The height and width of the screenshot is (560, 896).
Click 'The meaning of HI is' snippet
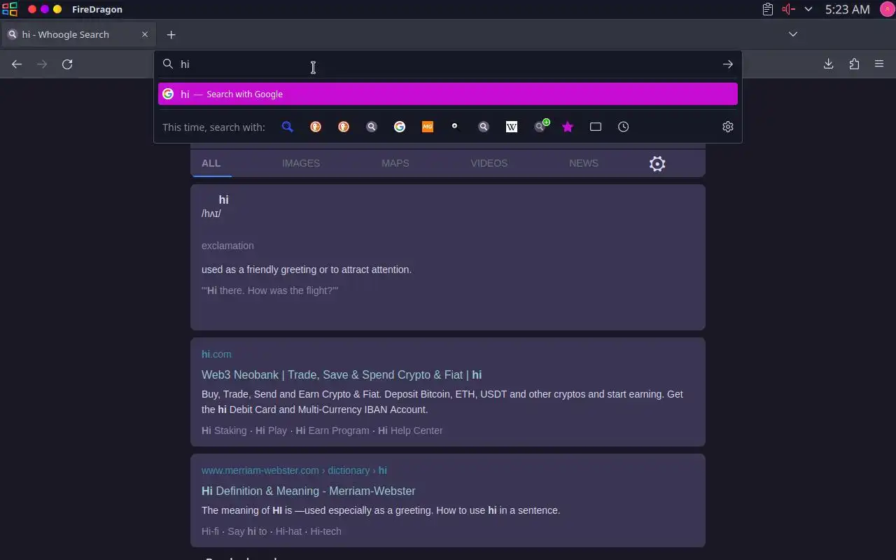point(381,510)
